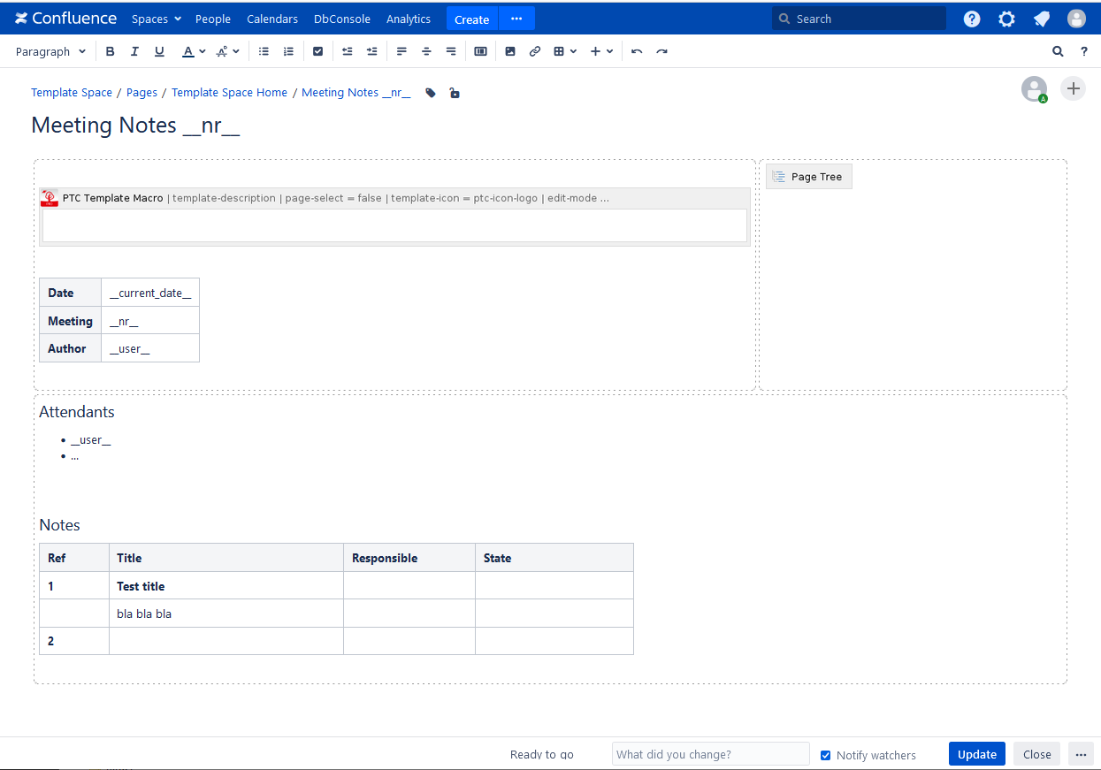
Task: Open the notifications icon in the header
Action: [1042, 19]
